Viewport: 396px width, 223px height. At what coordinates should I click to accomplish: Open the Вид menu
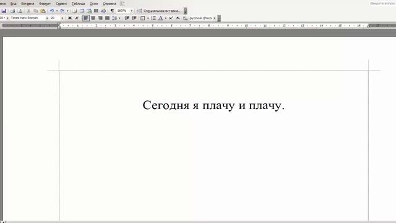click(14, 4)
